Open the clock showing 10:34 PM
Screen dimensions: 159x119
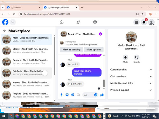coord(146,116)
